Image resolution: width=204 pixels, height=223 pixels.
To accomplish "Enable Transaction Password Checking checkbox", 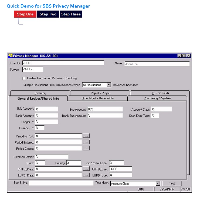I will click(x=24, y=78).
